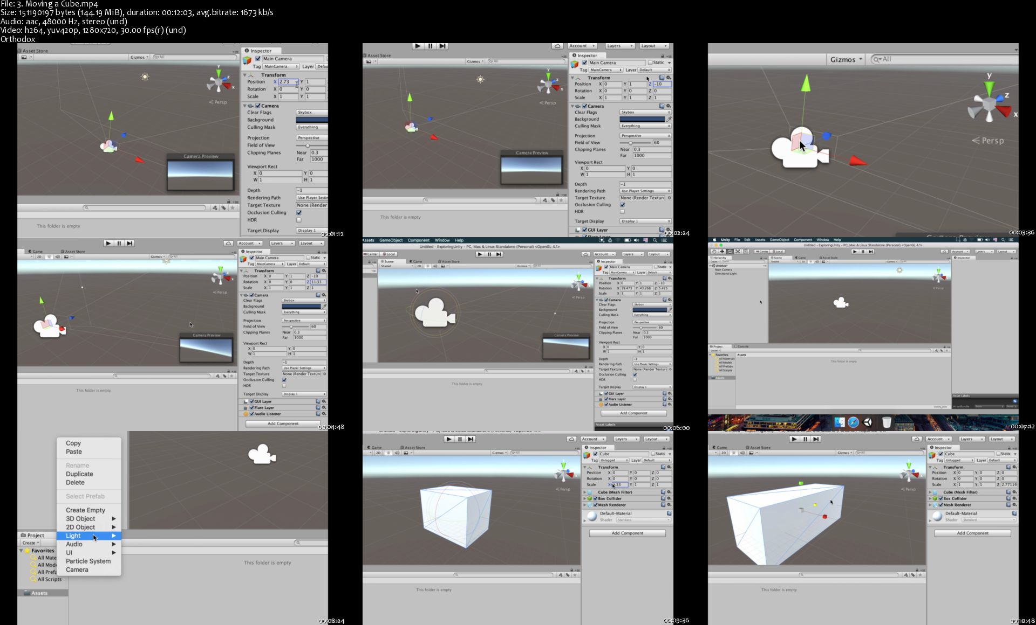Open the Console tab in the 00:07:12 frame
The height and width of the screenshot is (625, 1036).
pos(742,346)
